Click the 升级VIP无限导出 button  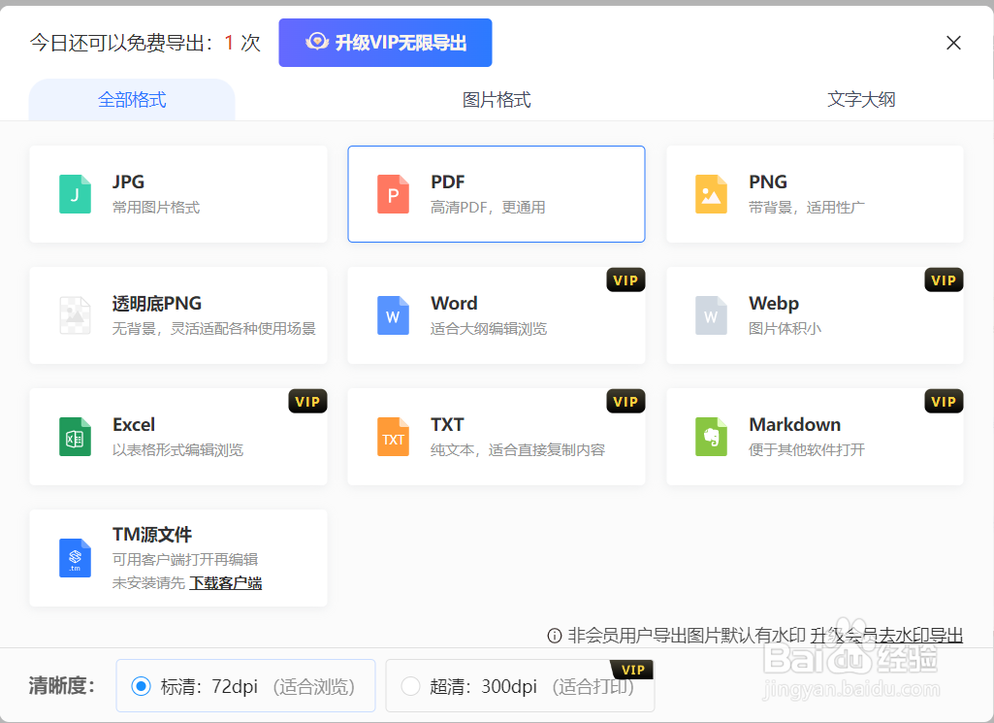pos(385,43)
